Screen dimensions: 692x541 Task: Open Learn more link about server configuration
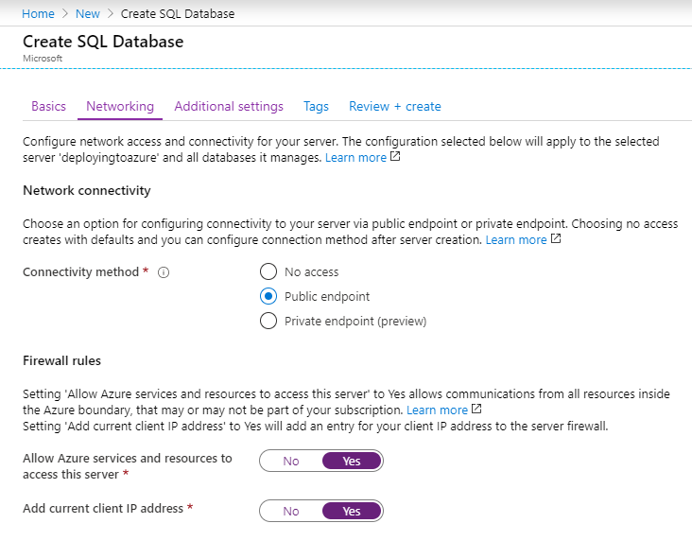tap(355, 158)
